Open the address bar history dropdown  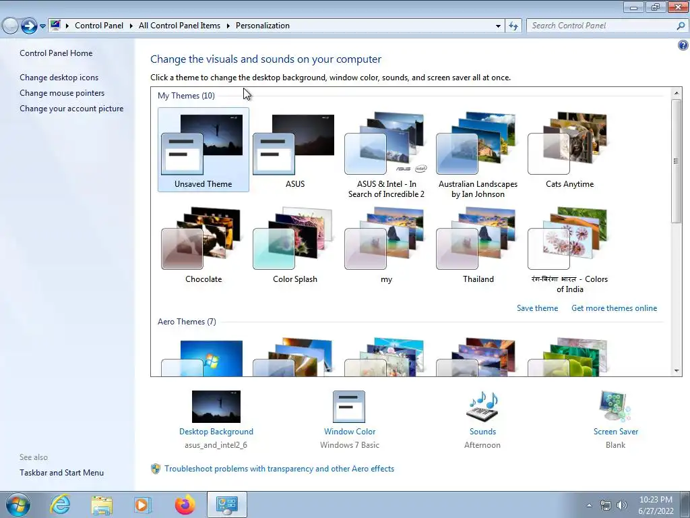tap(498, 26)
